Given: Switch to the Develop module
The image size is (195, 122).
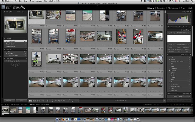Looking at the screenshot, I should click(161, 8).
